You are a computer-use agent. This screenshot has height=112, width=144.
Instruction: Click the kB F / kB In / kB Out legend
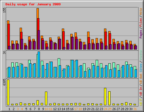coord(141,90)
